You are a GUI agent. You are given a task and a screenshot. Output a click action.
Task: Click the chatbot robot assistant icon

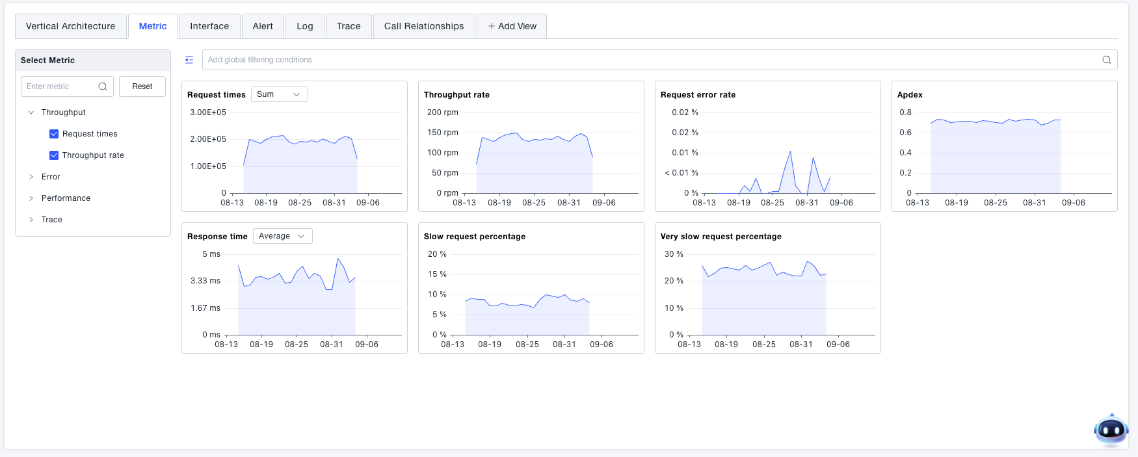click(1111, 430)
